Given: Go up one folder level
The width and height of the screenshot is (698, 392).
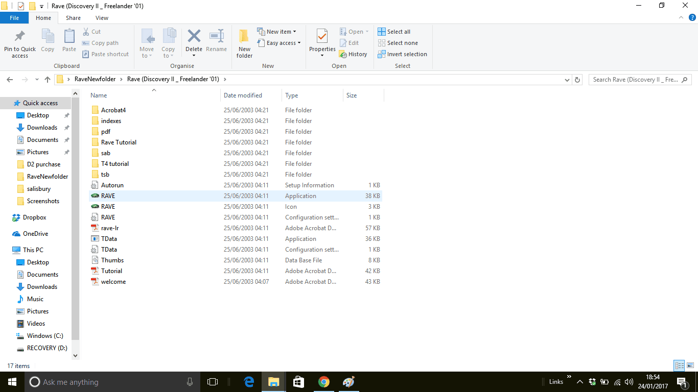Looking at the screenshot, I should pos(48,80).
